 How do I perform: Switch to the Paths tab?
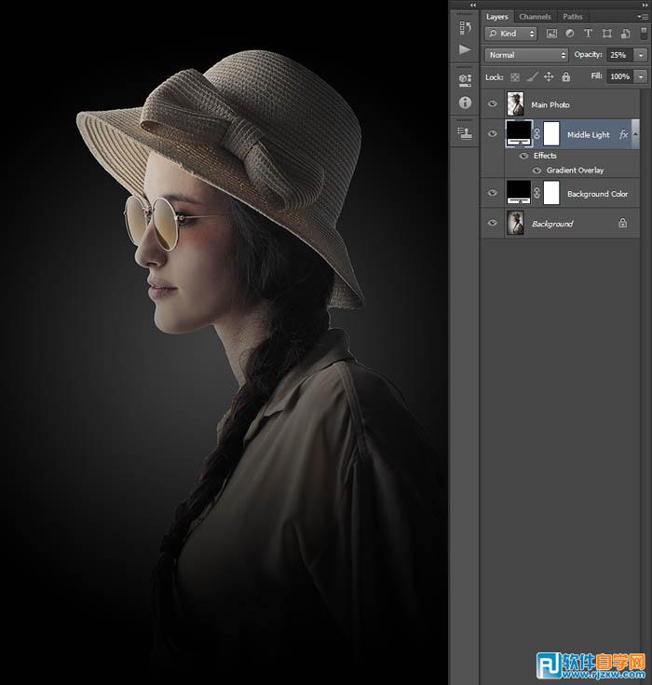573,17
